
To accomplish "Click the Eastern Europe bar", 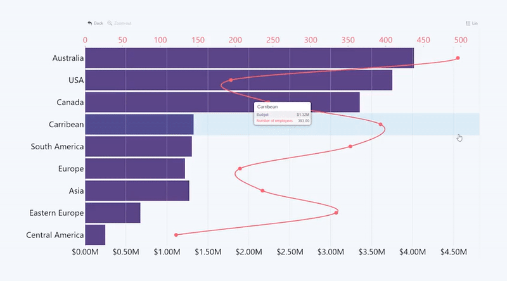I will 113,213.
